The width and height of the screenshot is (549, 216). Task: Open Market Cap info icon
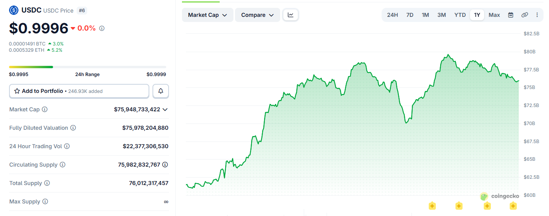[x=45, y=109]
